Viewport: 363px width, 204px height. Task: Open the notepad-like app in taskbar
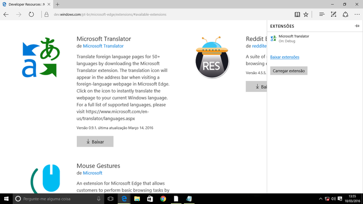(x=189, y=199)
